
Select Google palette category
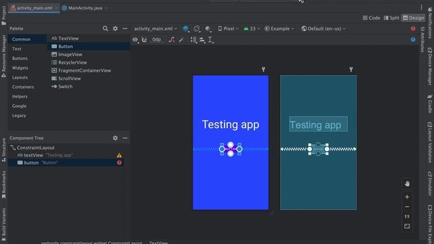pyautogui.click(x=19, y=106)
